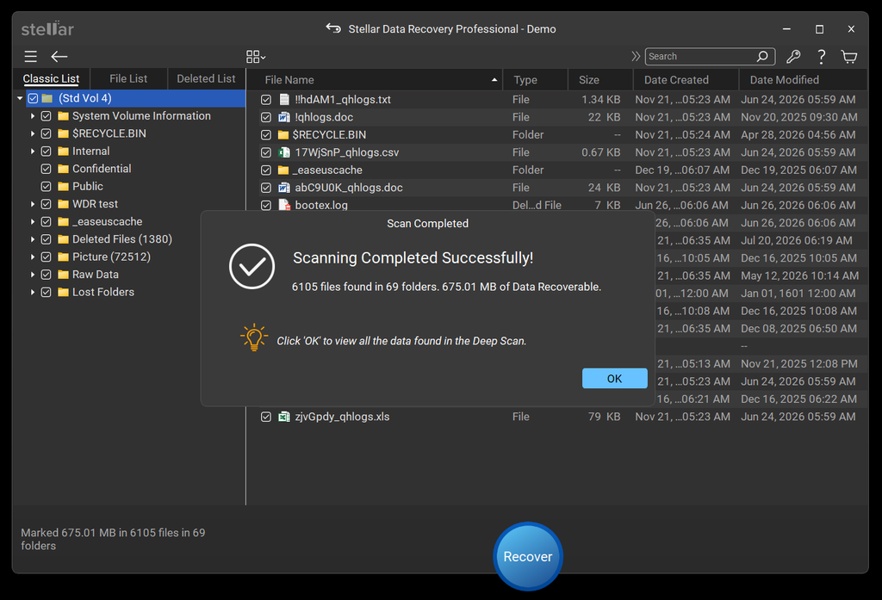Click the 17WjSnP_qhlogs.csv spreadsheet icon
Screen dimensions: 882x600
(x=284, y=152)
